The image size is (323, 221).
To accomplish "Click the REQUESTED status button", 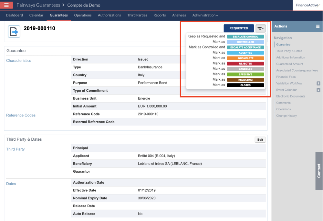I will coord(239,28).
